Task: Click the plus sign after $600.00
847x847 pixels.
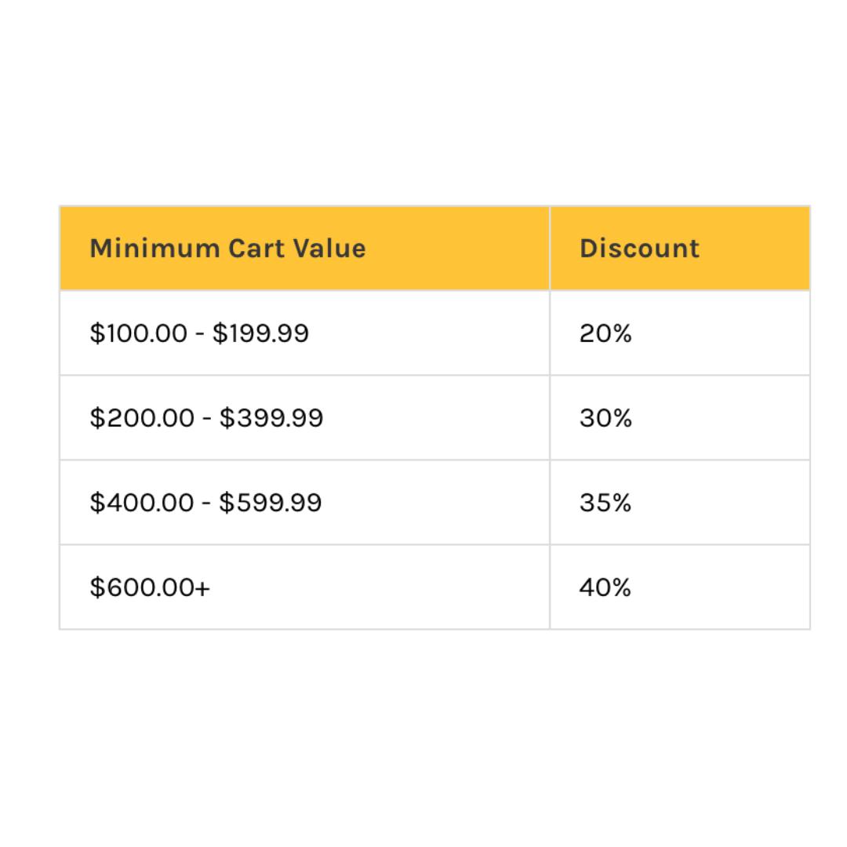Action: click(x=202, y=588)
